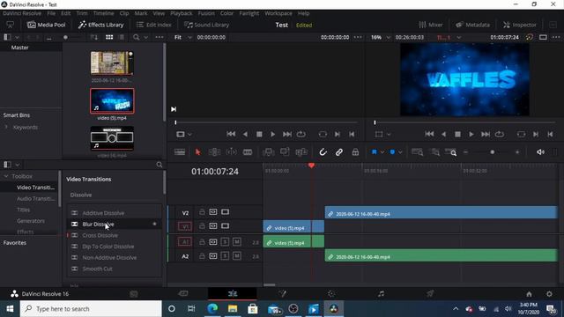The image size is (564, 317).
Task: Activate the Trim Edit Mode tool
Action: pos(214,152)
